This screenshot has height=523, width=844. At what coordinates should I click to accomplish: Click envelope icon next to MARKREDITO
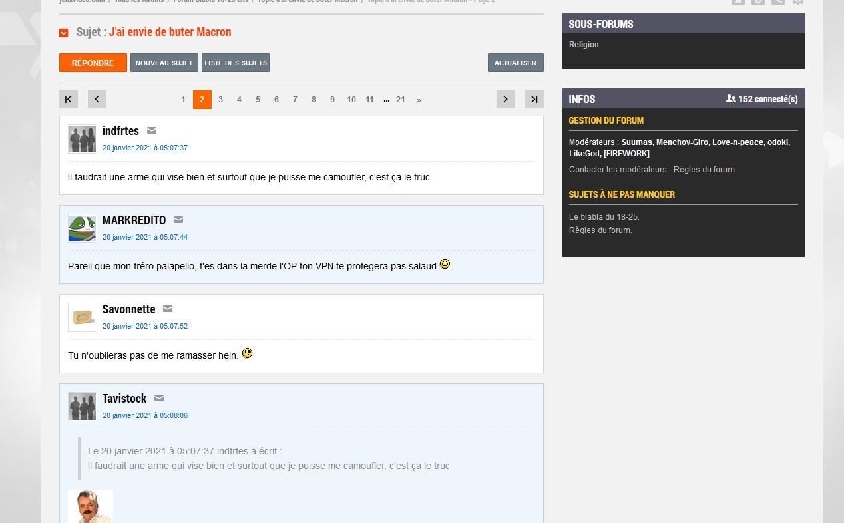(178, 220)
